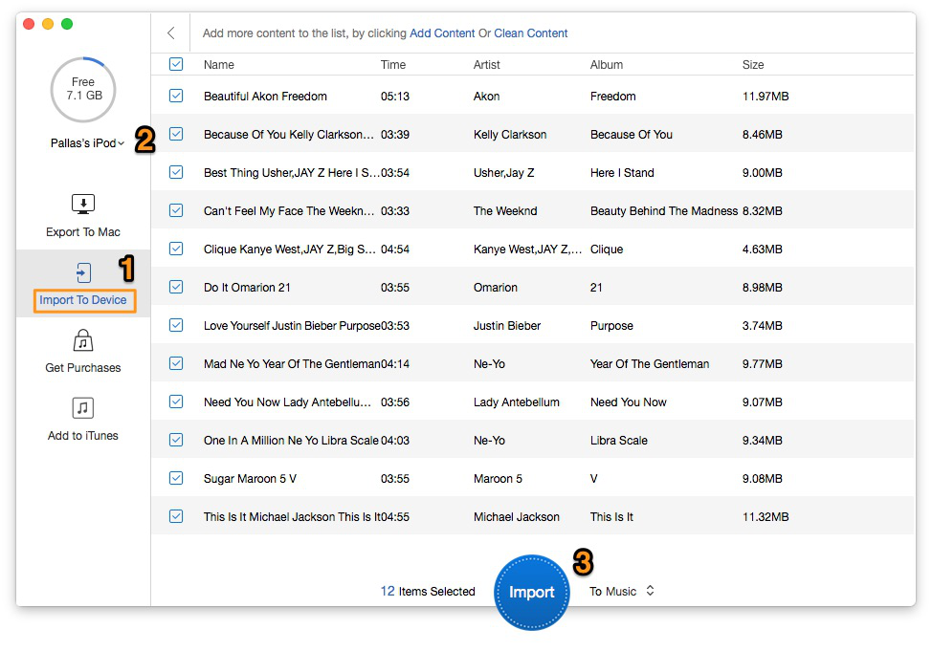Click the time value 04:14

(x=395, y=364)
